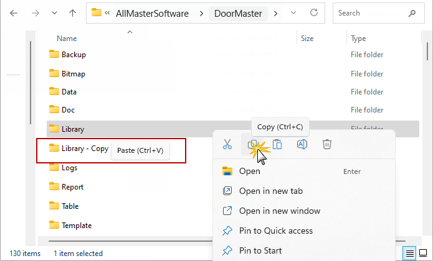Select the Library - Copy folder
433x261 pixels.
click(x=85, y=149)
